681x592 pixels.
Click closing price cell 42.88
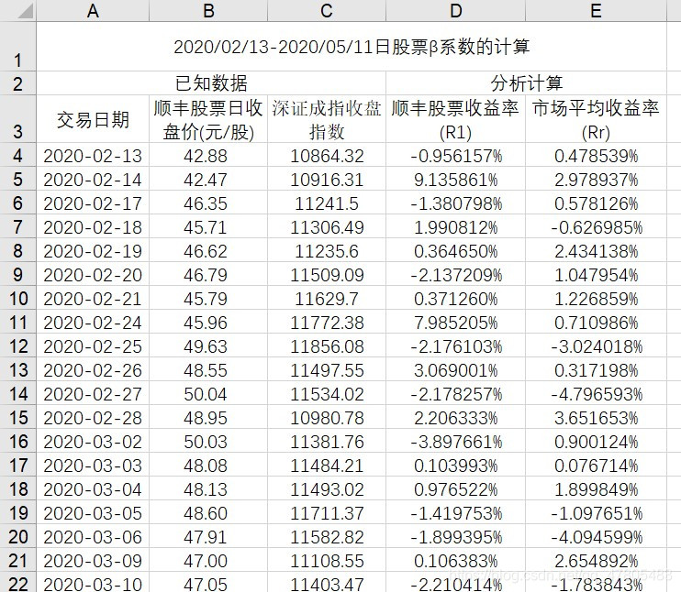pos(208,155)
